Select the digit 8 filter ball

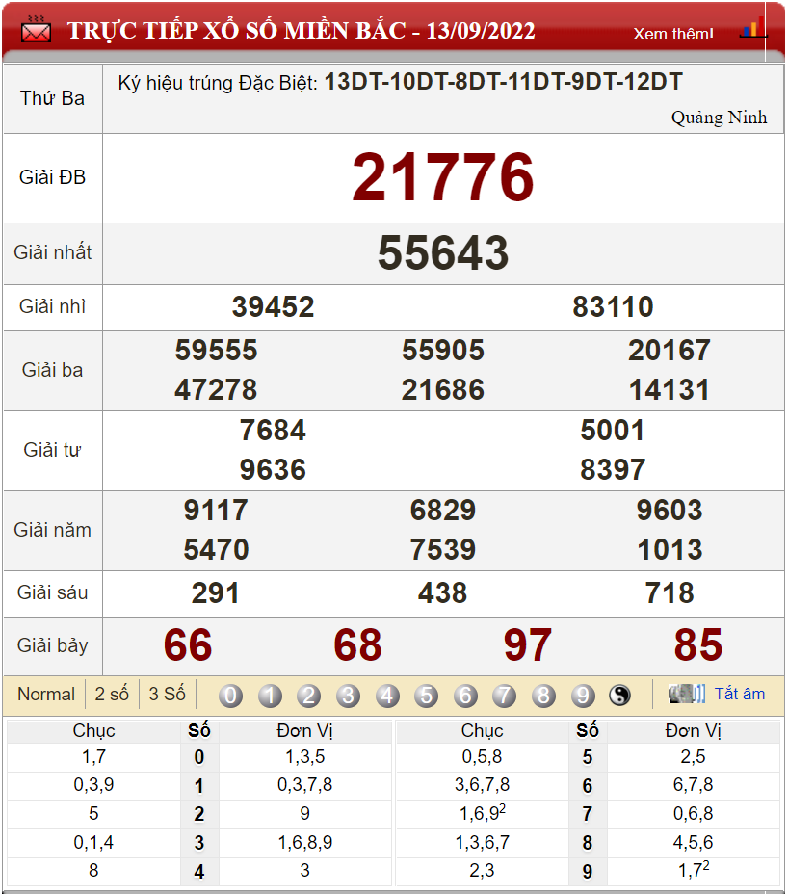[543, 696]
